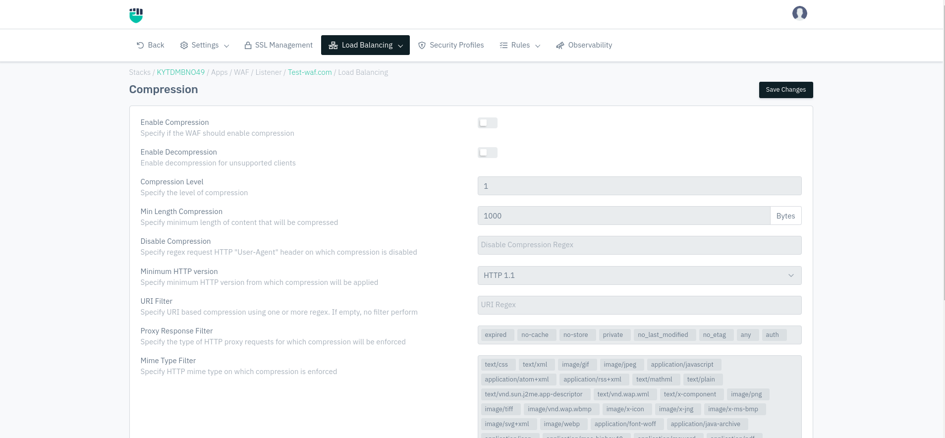The image size is (945, 438).
Task: Open the Observability tab
Action: (584, 45)
